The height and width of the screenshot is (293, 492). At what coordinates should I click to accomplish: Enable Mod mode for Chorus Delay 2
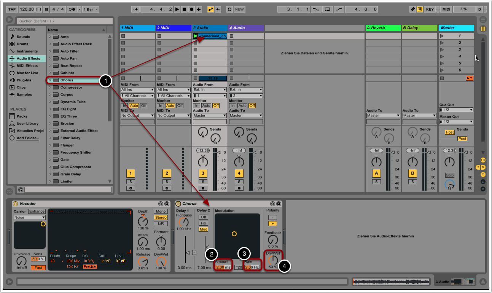(203, 229)
